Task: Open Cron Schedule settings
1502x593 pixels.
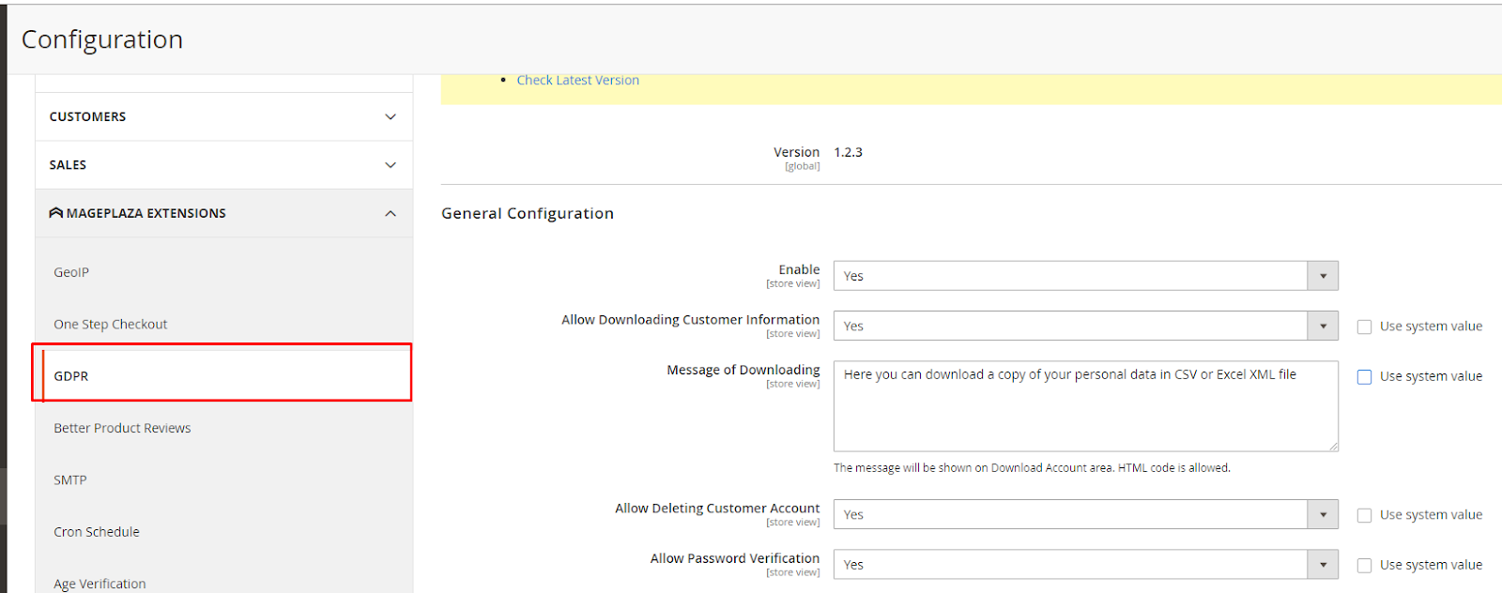Action: click(97, 532)
